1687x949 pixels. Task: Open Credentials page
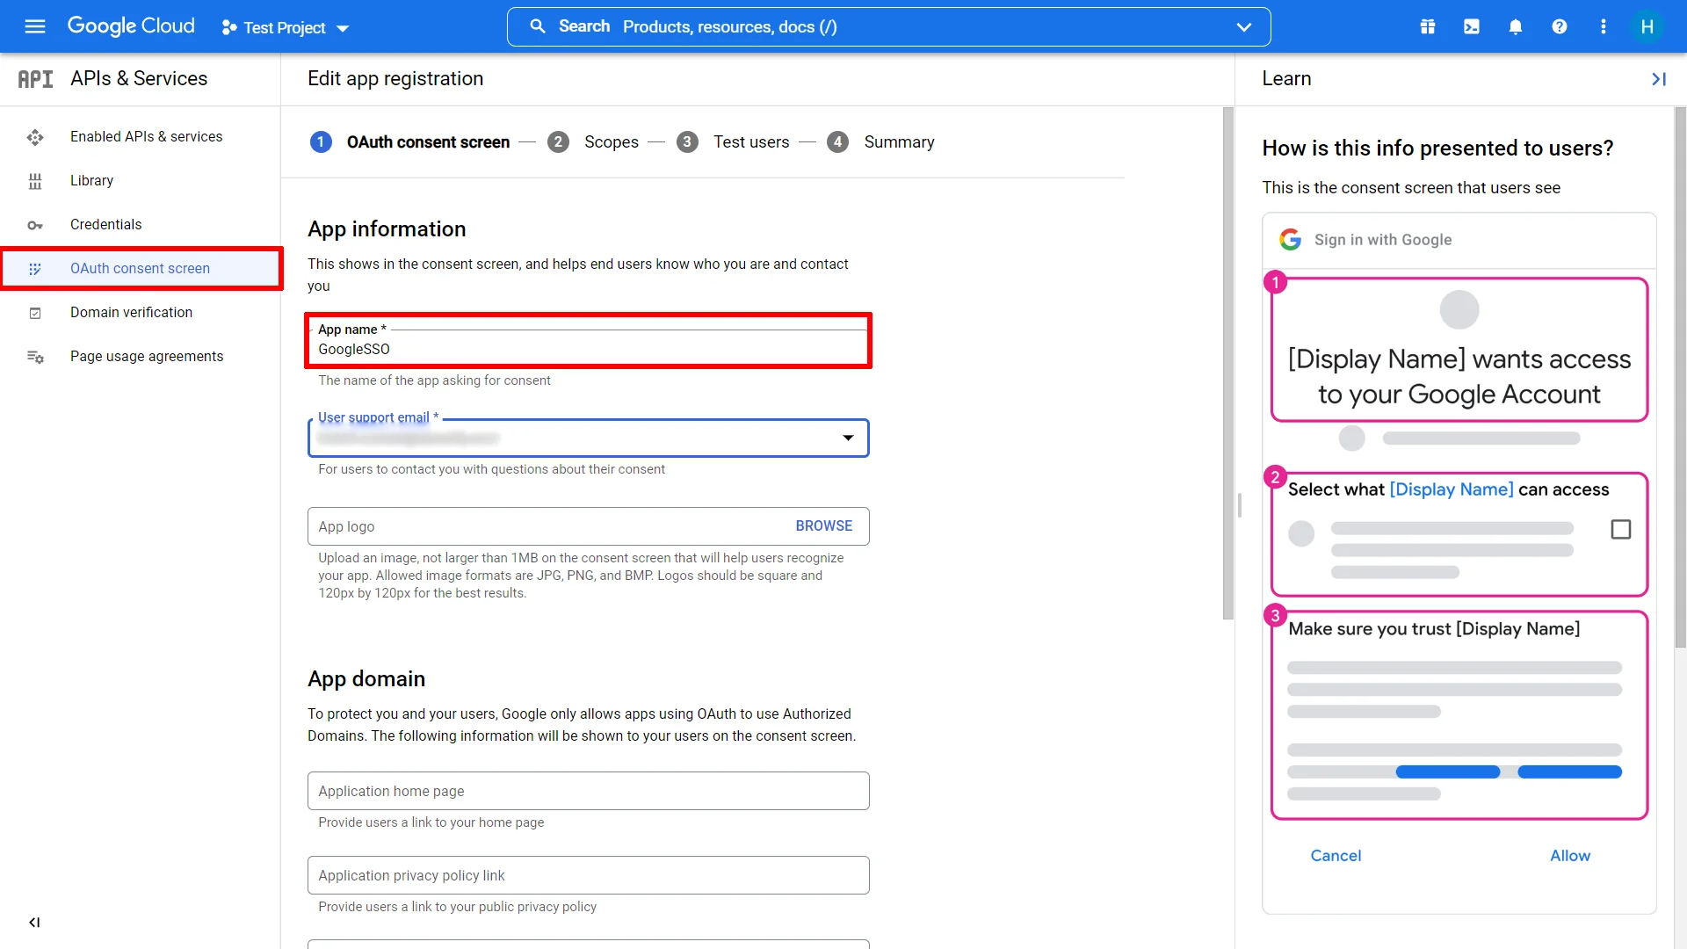106,224
